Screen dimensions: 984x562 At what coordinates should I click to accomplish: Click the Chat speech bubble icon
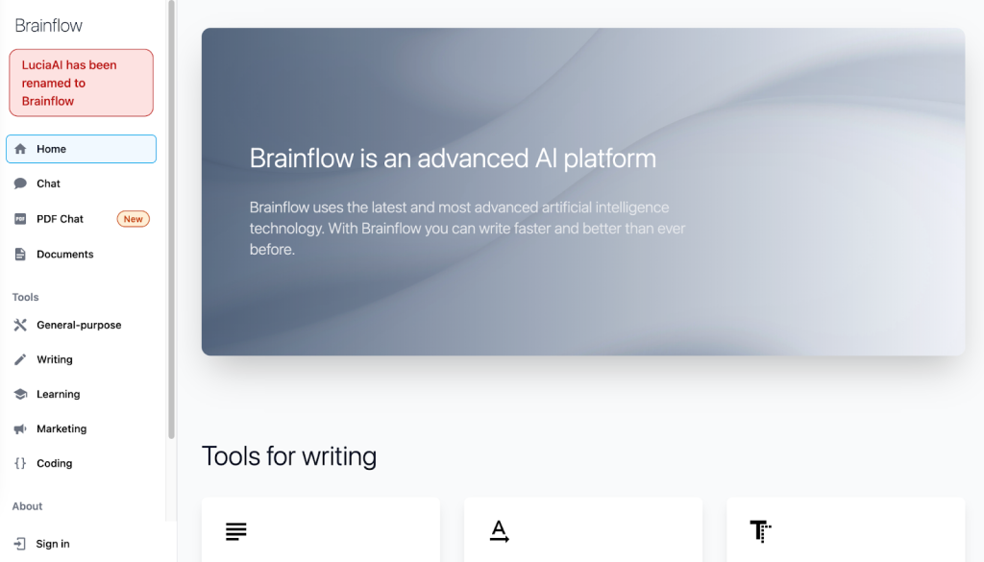pos(20,183)
